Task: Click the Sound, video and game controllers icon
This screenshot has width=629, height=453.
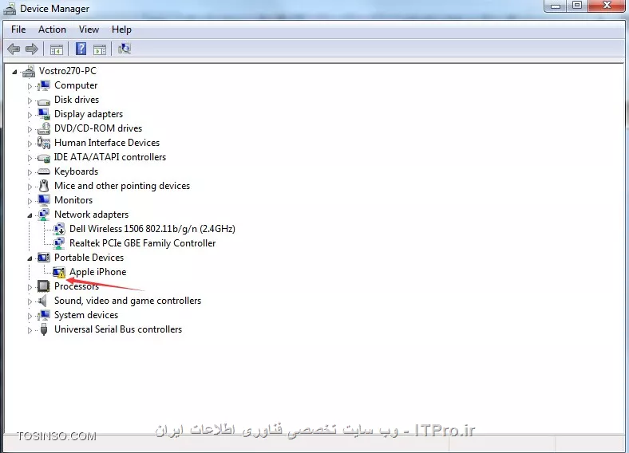Action: 42,301
